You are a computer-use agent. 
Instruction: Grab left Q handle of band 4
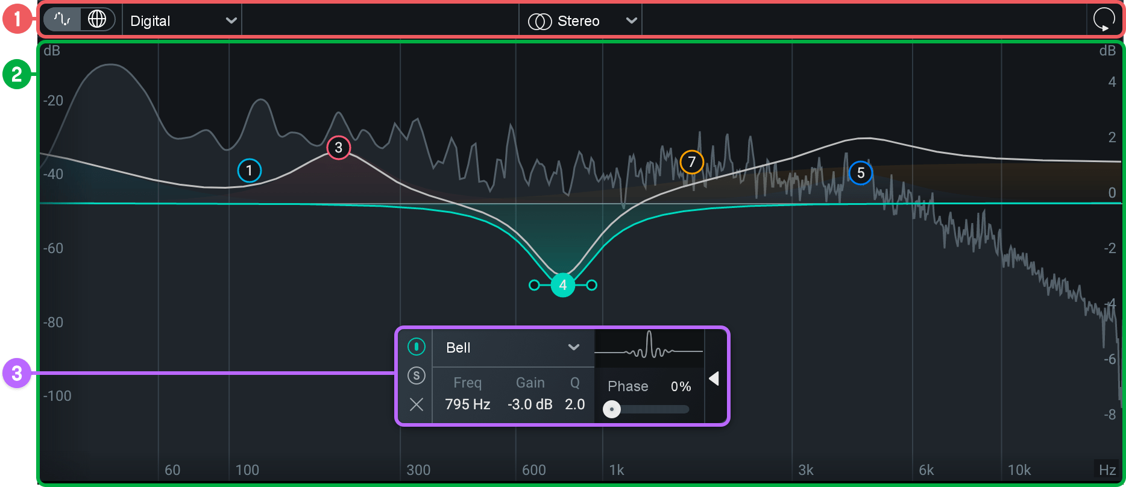click(534, 285)
